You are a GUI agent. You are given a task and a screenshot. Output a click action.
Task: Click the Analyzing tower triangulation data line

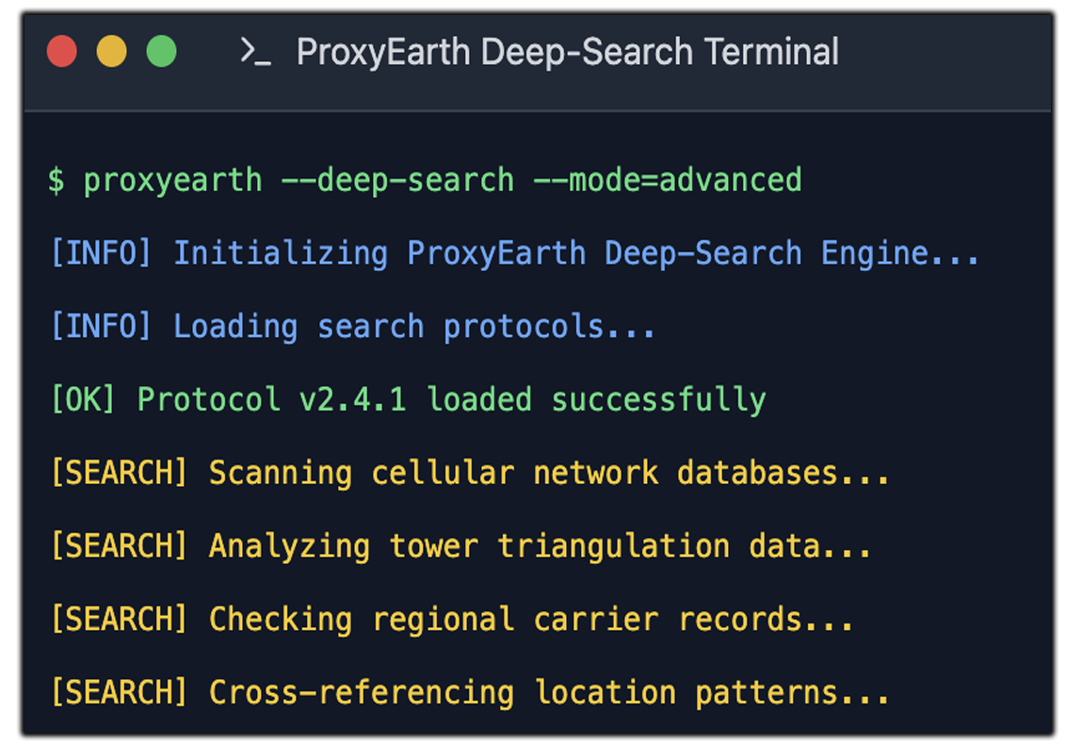point(540,546)
